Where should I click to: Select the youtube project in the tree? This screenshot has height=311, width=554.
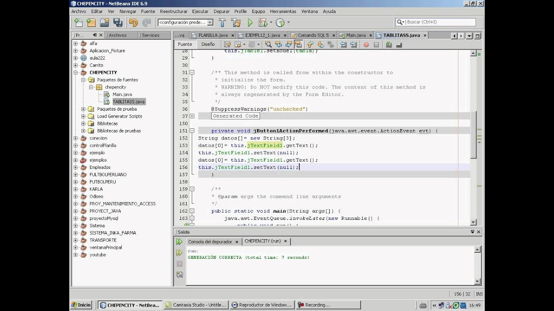pos(97,255)
